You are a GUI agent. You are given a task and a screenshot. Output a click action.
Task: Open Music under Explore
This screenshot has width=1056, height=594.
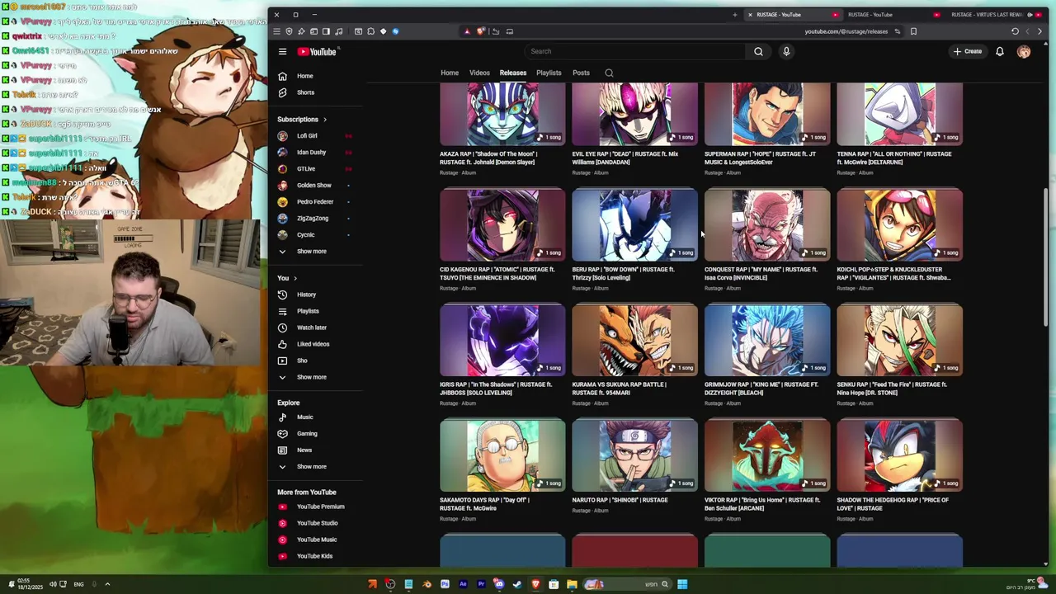305,417
